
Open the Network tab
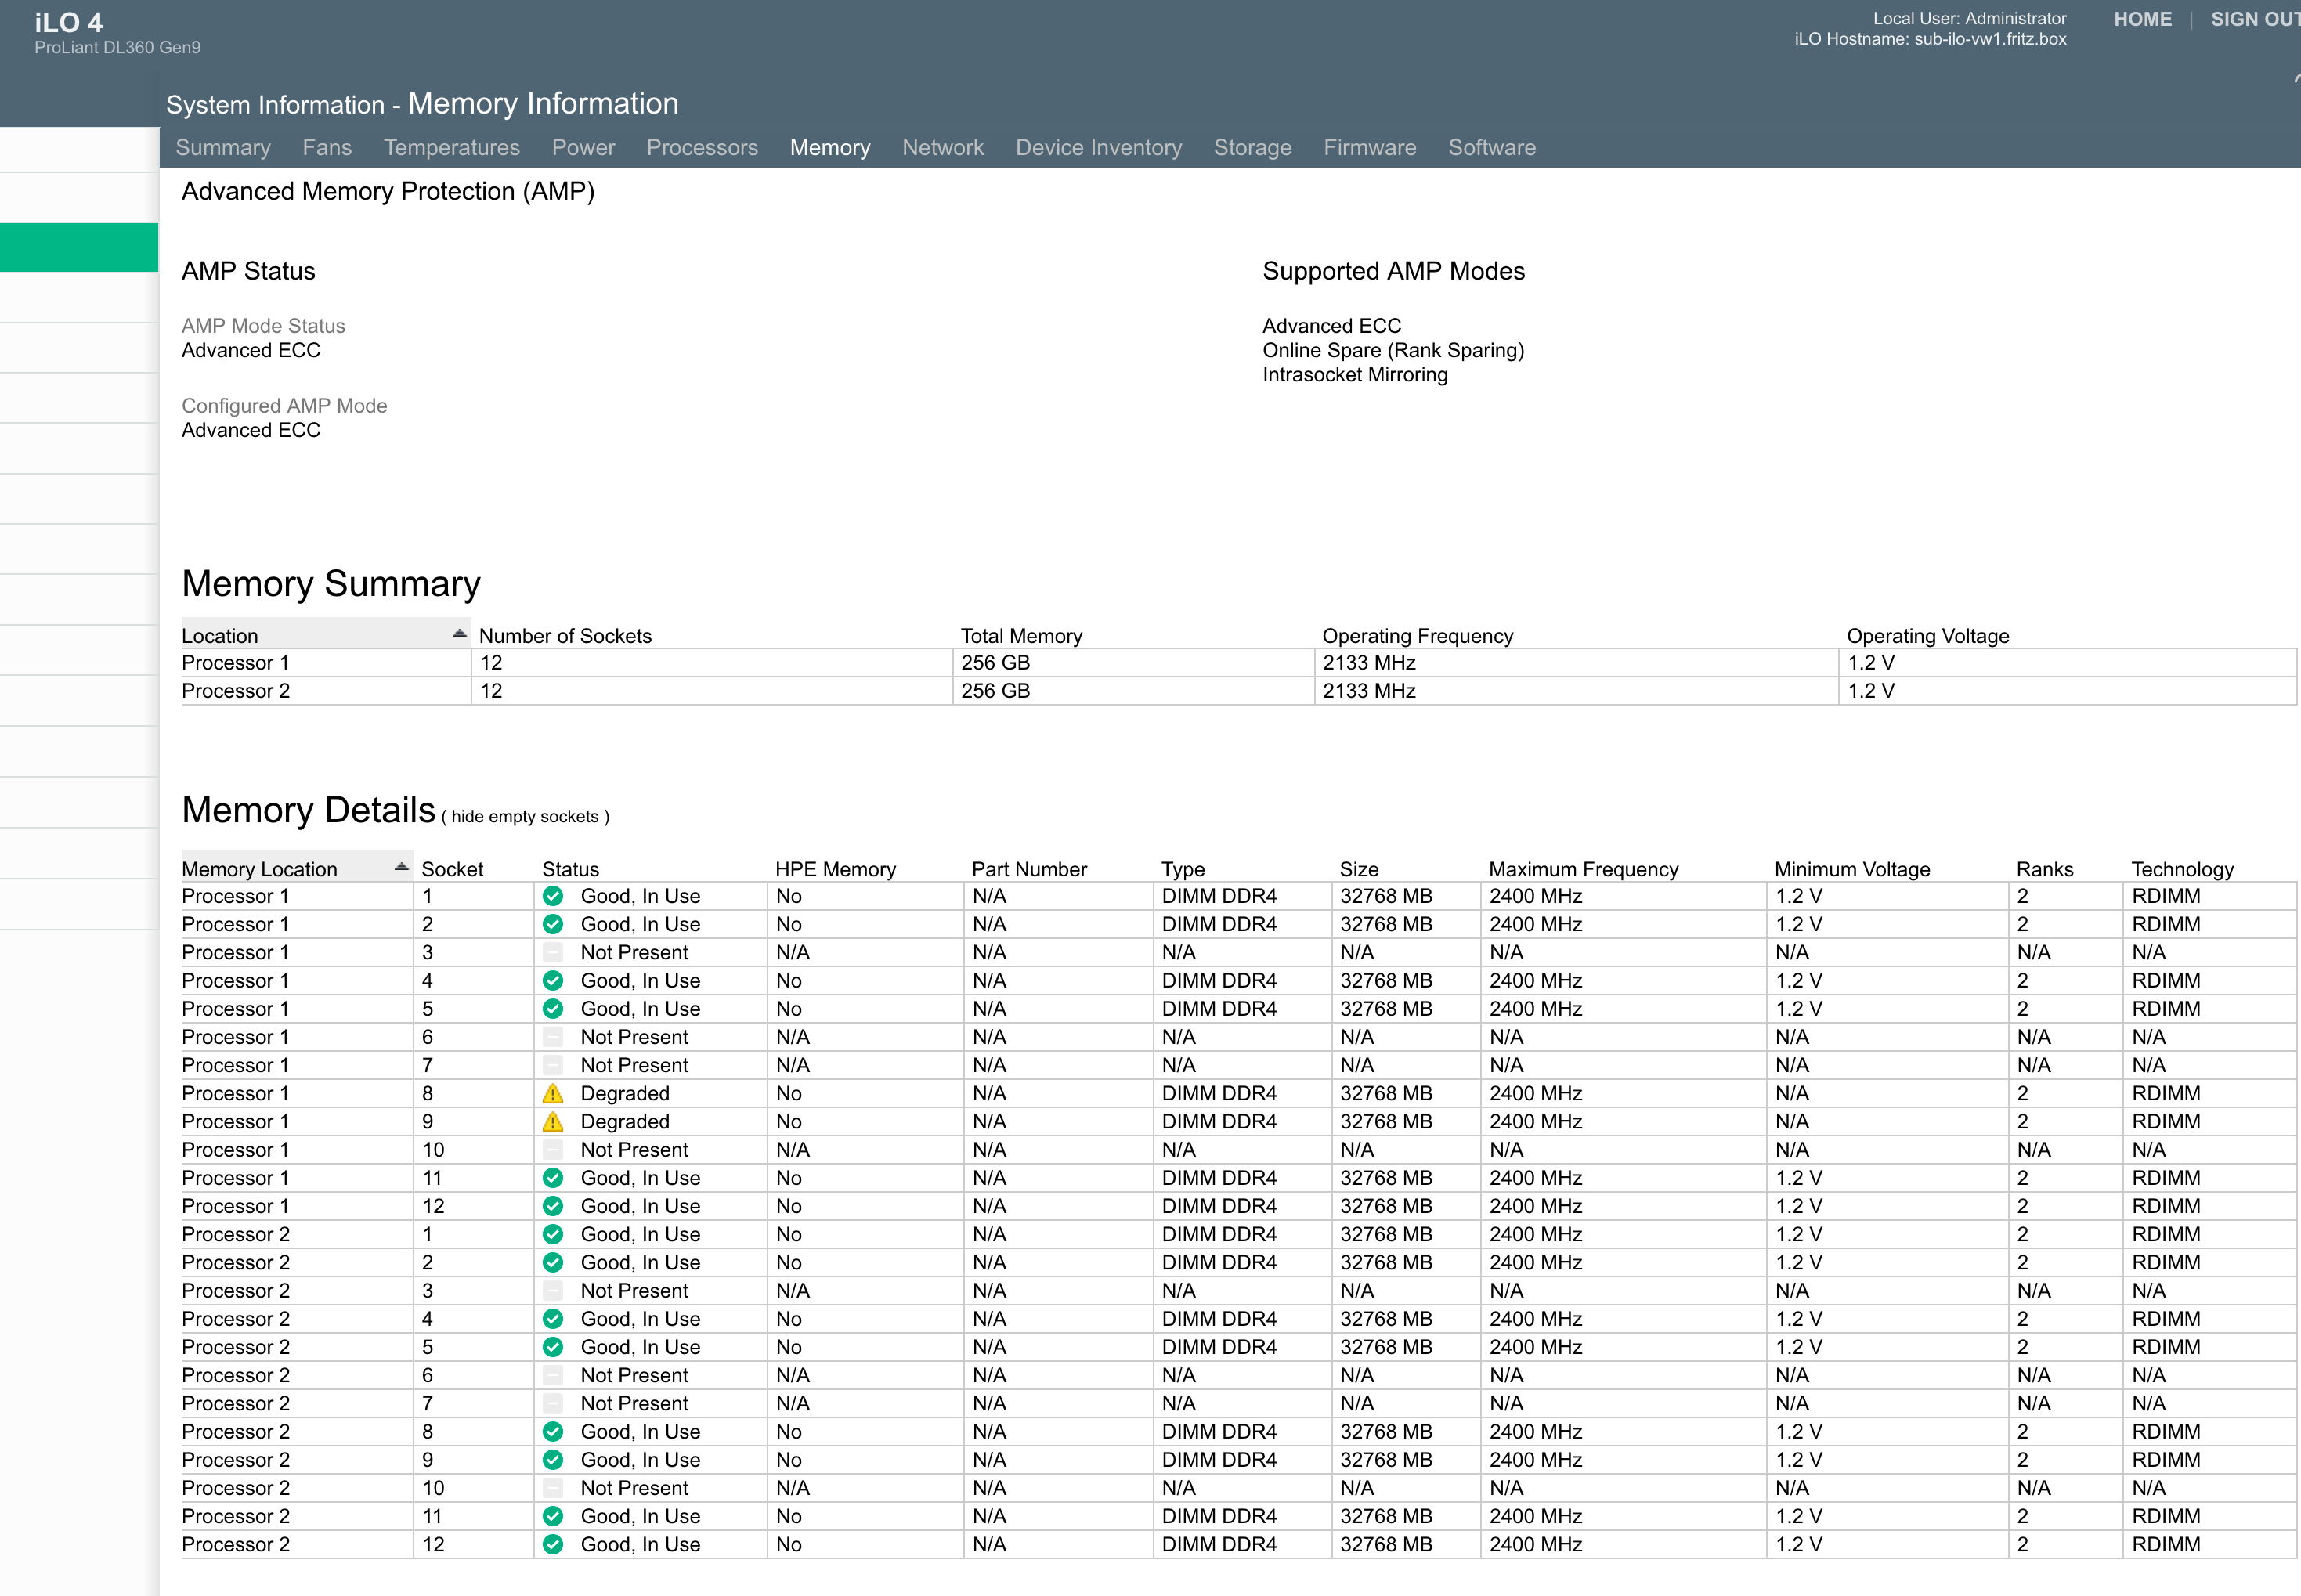(943, 148)
